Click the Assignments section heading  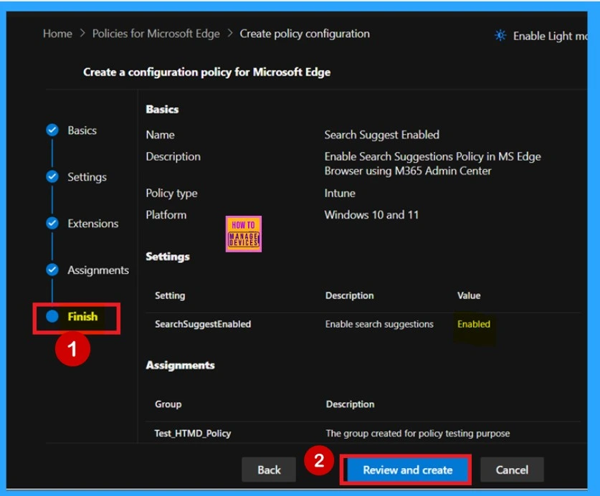180,365
